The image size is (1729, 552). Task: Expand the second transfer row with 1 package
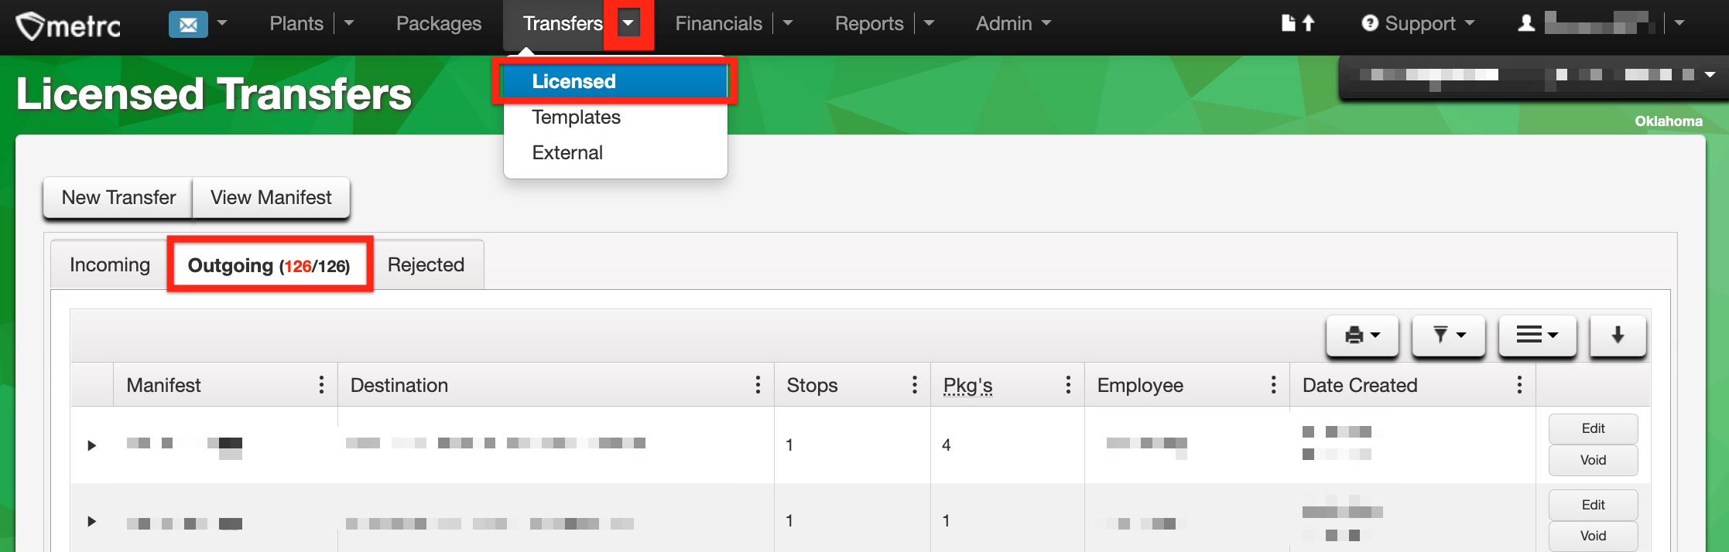[x=91, y=521]
